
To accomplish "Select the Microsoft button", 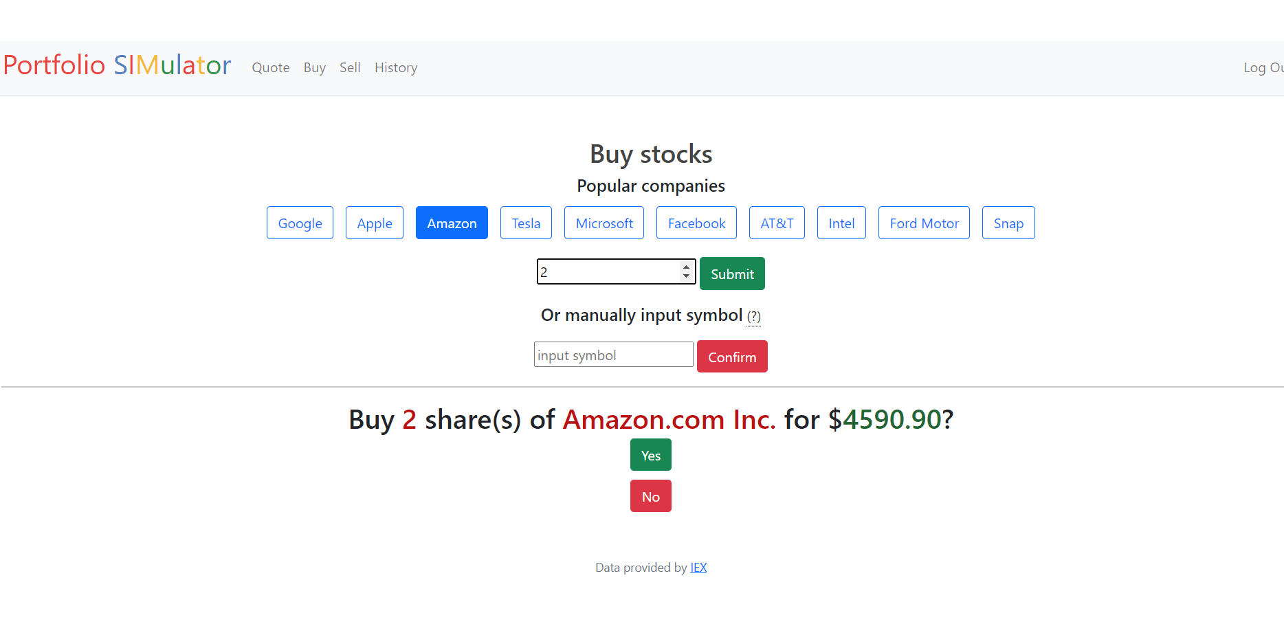I will pyautogui.click(x=604, y=223).
